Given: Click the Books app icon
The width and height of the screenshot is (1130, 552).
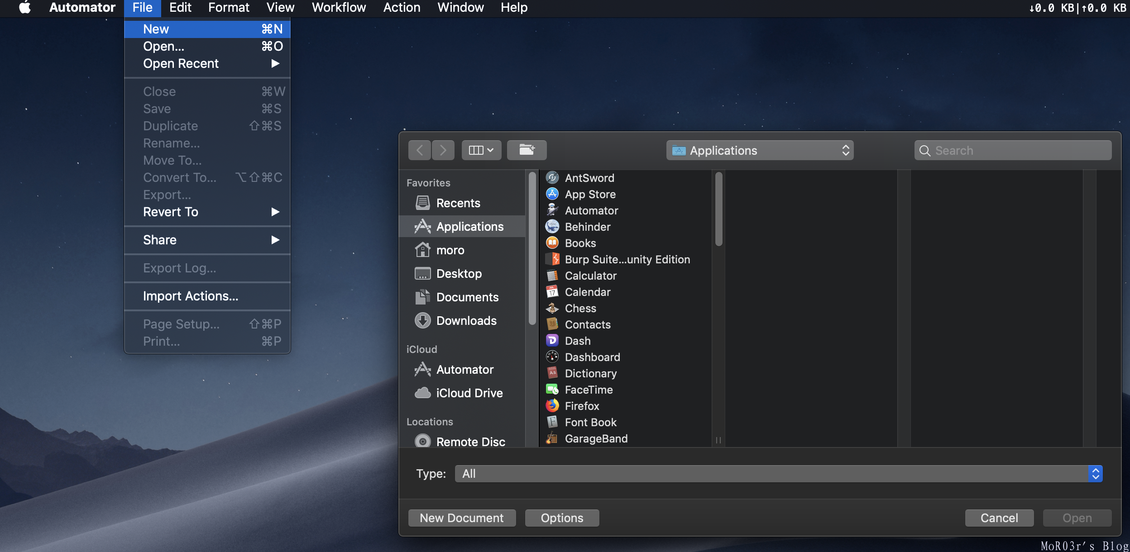Looking at the screenshot, I should click(552, 243).
